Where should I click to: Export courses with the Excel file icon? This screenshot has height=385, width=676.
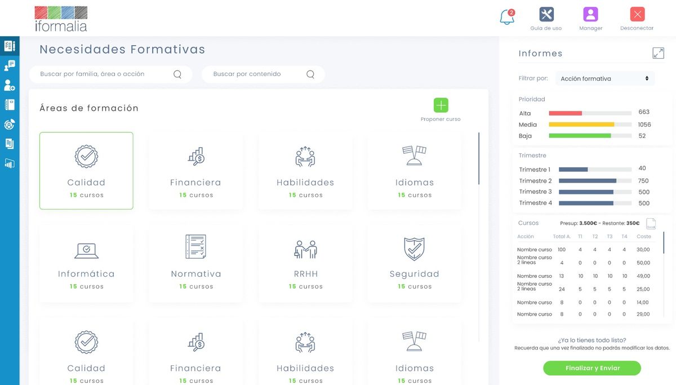click(651, 224)
